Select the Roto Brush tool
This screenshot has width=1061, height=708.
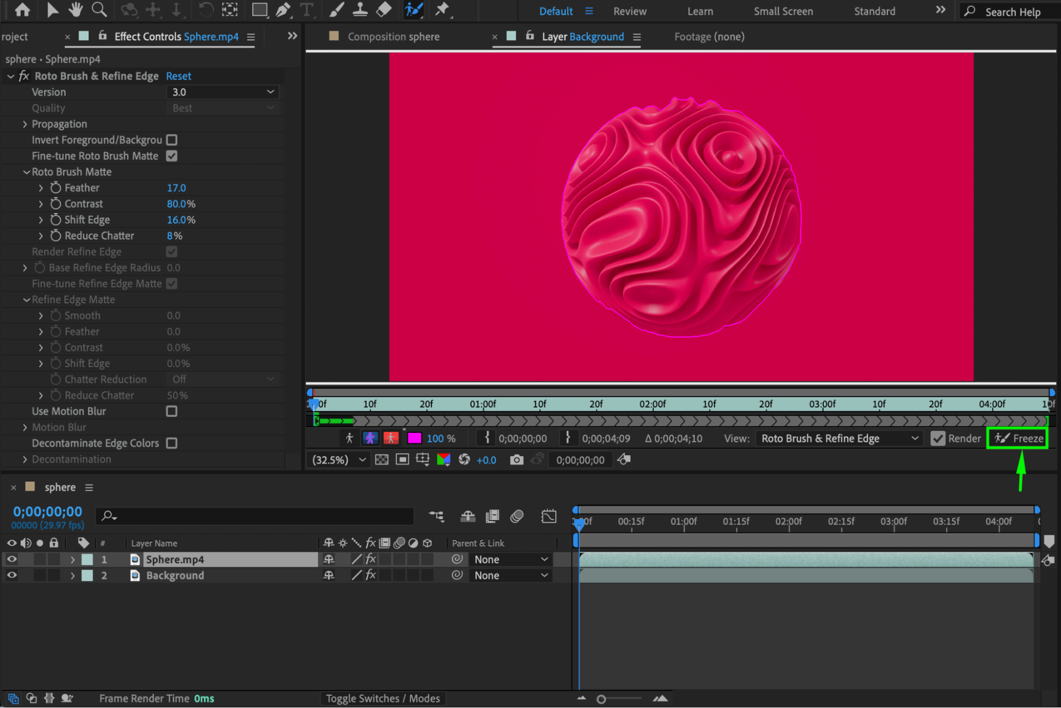413,10
